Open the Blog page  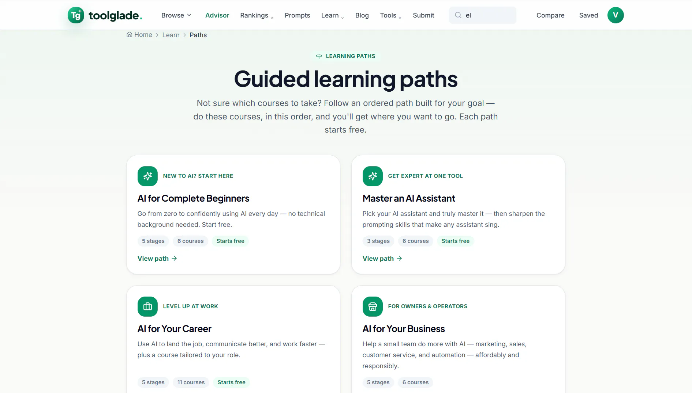click(362, 15)
